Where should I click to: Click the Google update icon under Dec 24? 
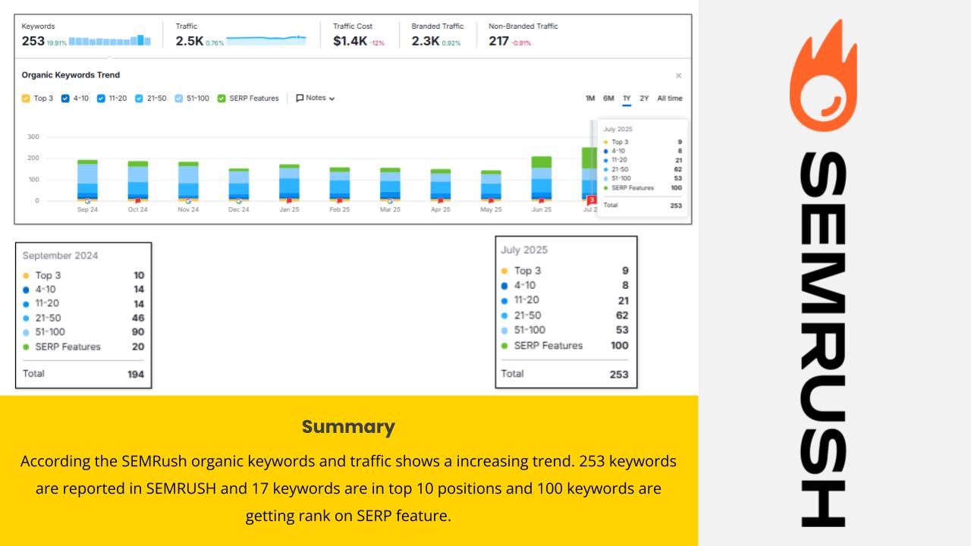pyautogui.click(x=238, y=201)
